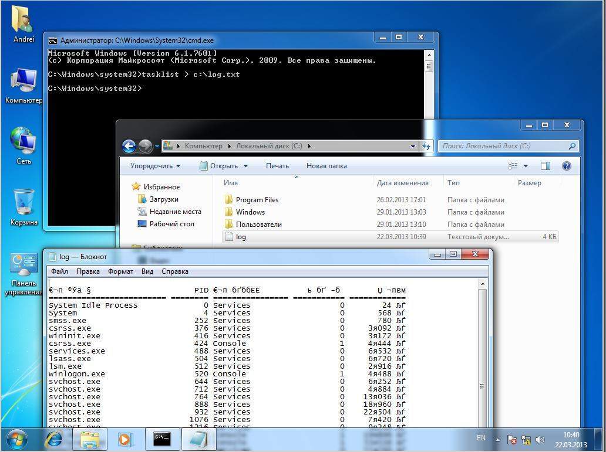Viewport: 606px width, 452px height.
Task: Click Notepad scrollbar up arrow
Action: [x=482, y=284]
